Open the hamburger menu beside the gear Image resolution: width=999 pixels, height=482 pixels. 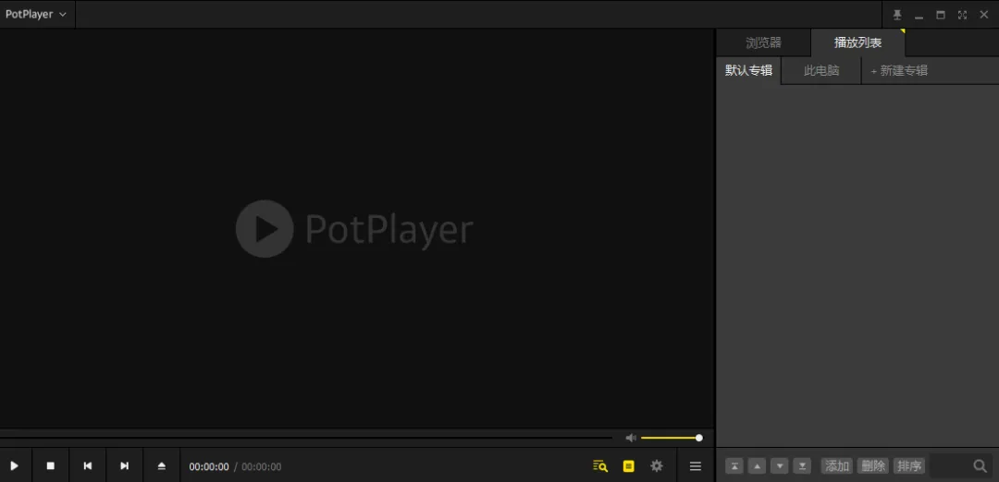[x=695, y=466]
